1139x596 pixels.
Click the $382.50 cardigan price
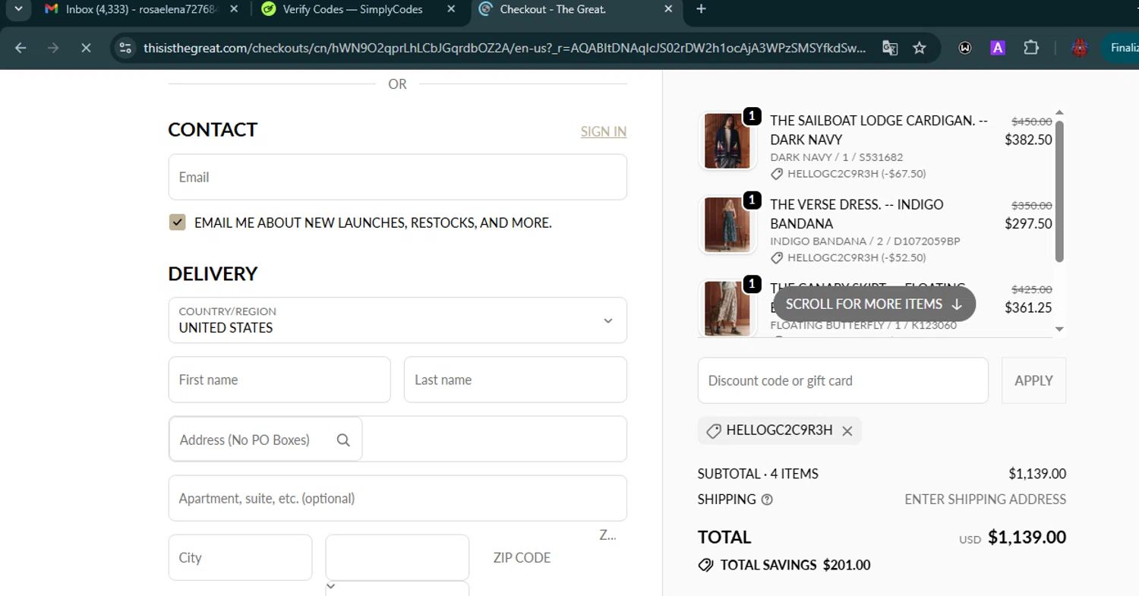coord(1028,140)
